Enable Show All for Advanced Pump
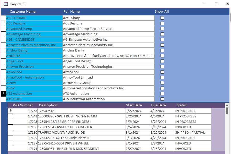The height and width of the screenshot is (154, 231). [x=162, y=29]
